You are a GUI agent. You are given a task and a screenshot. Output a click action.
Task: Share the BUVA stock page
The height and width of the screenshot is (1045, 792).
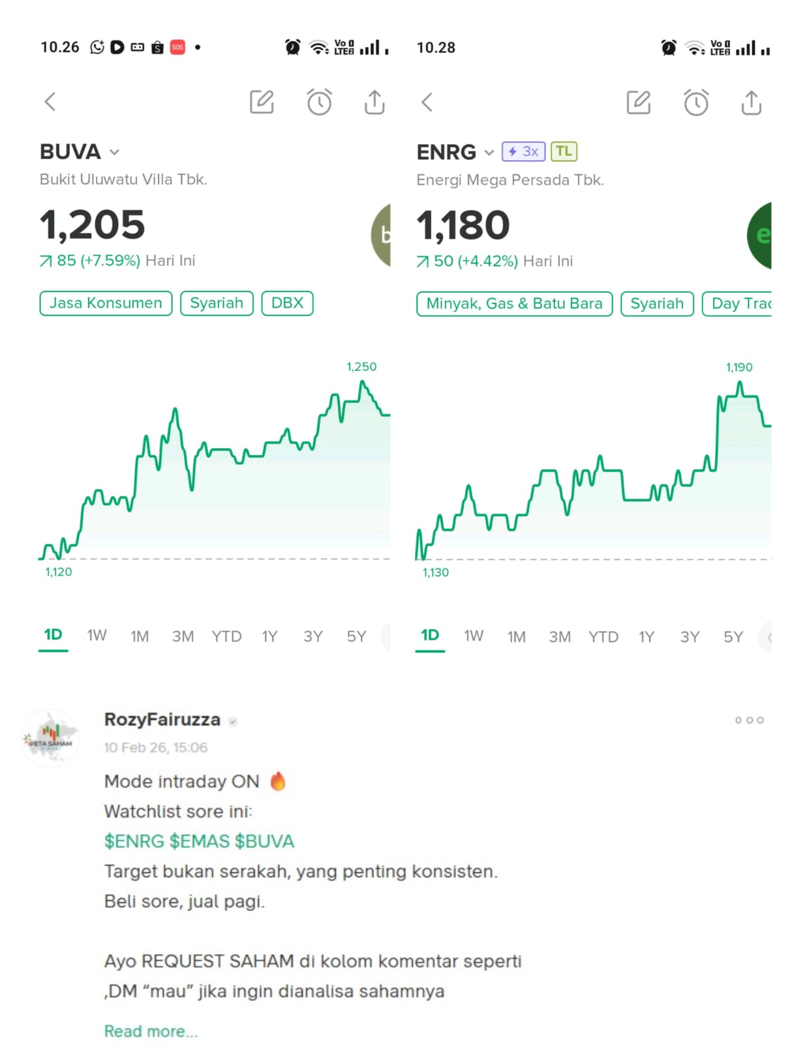[374, 102]
